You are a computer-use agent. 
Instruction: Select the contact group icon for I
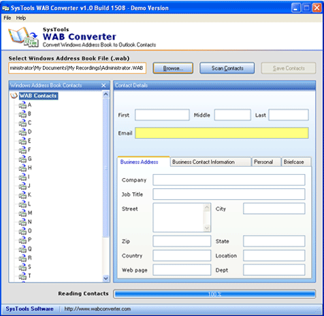pos(22,177)
